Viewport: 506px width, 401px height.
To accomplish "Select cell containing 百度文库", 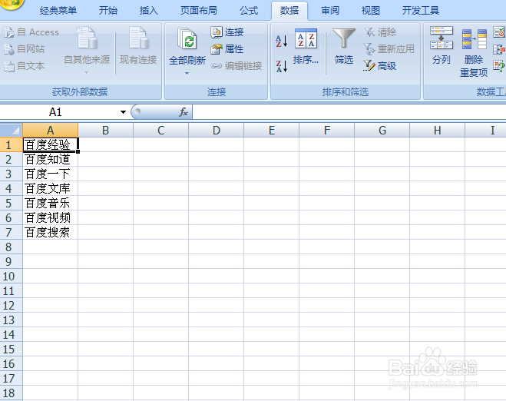I will tap(51, 188).
